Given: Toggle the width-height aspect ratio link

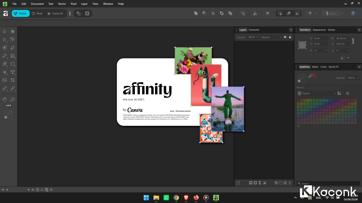Looking at the screenshot, I should coord(353,41).
